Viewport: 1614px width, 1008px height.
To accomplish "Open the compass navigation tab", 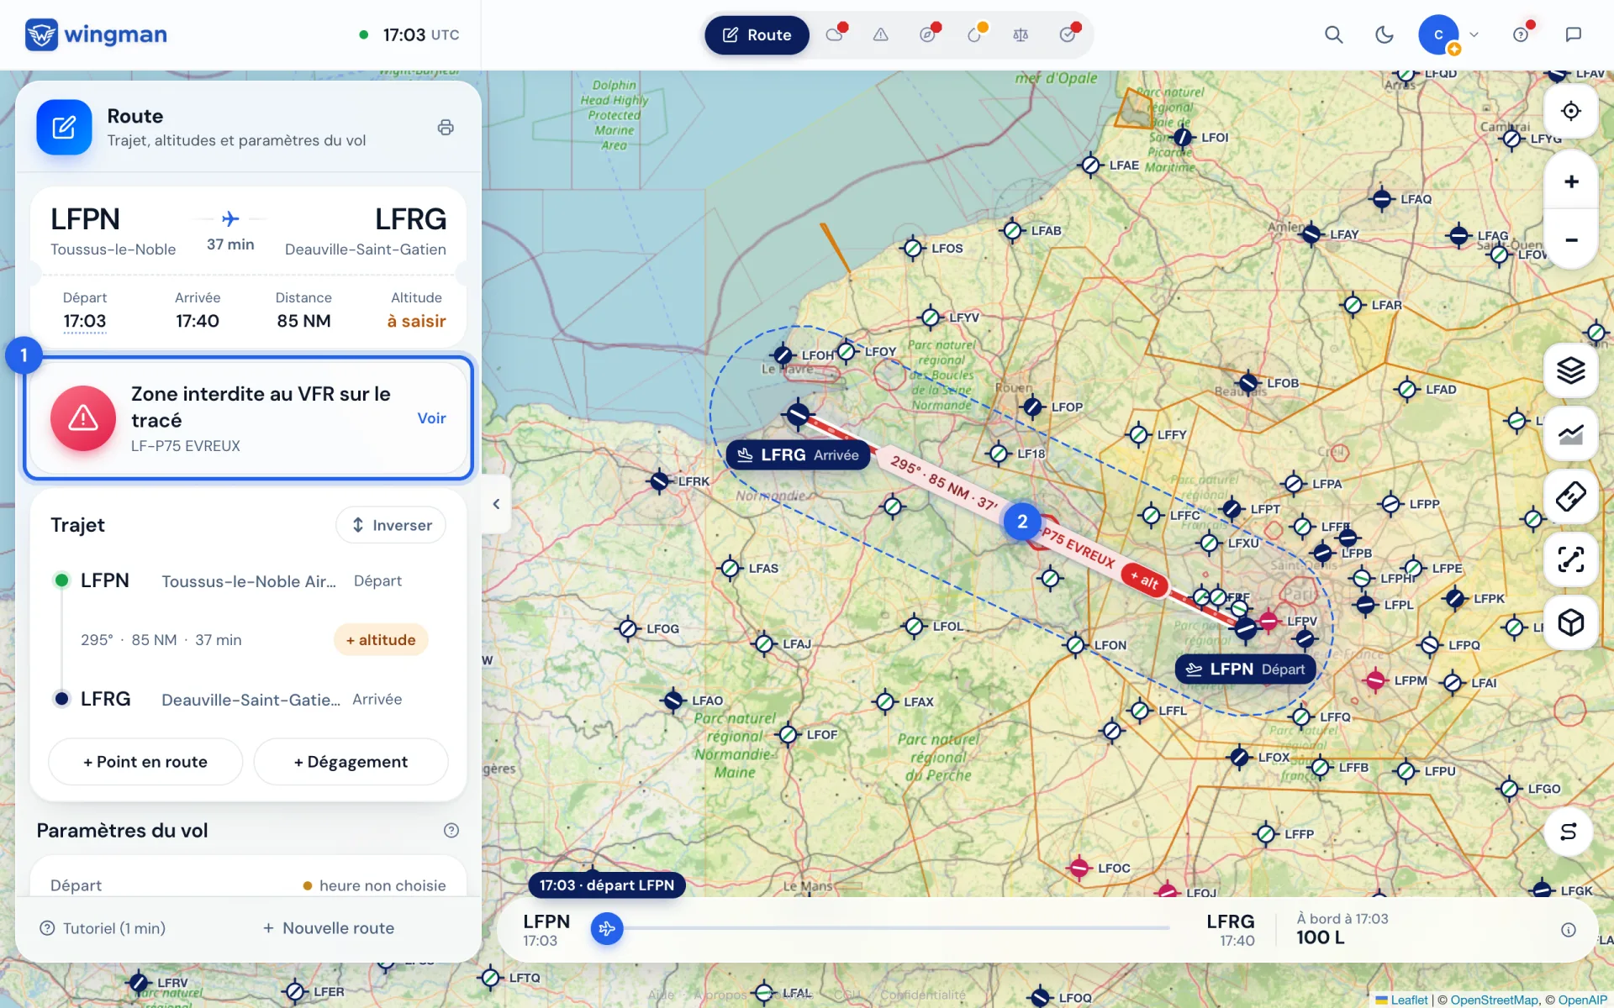I will click(x=927, y=35).
